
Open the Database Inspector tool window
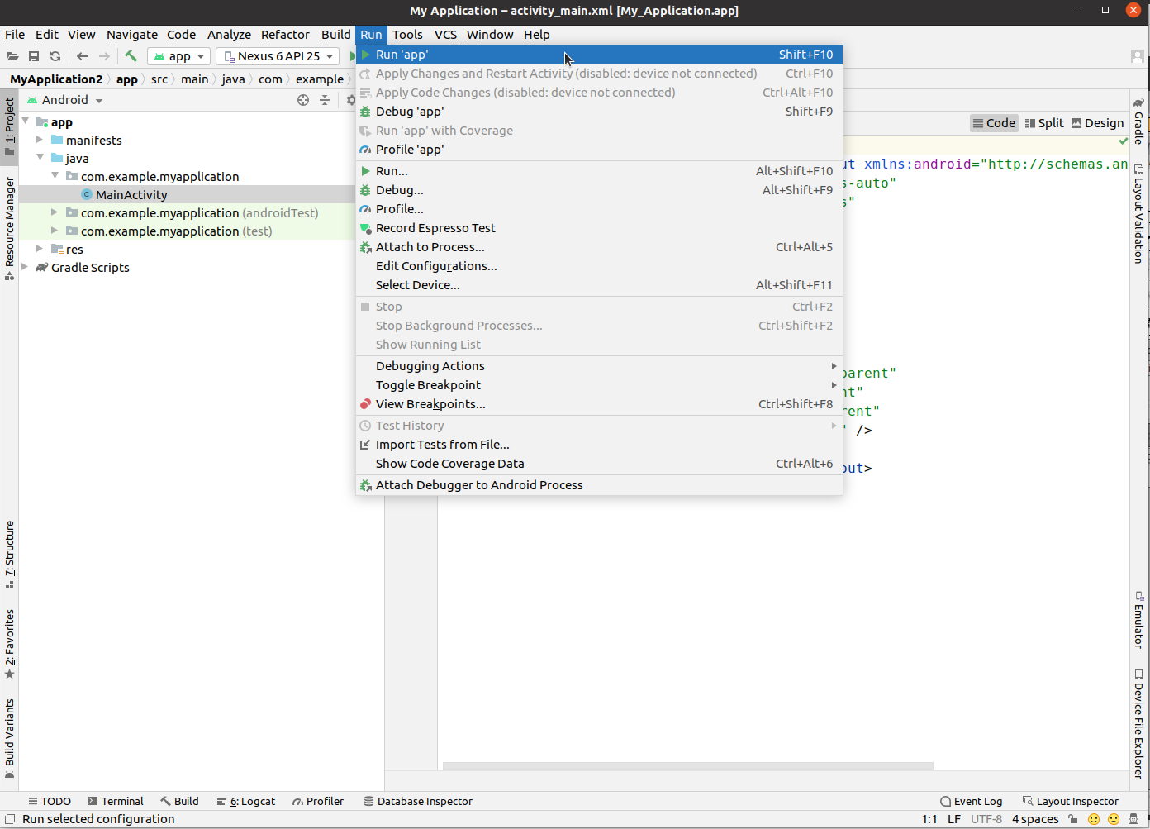[x=418, y=801]
